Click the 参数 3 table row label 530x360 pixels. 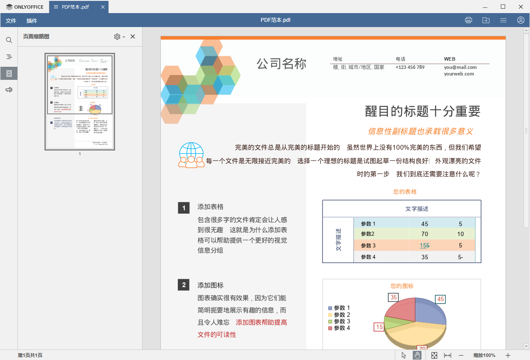pyautogui.click(x=368, y=246)
